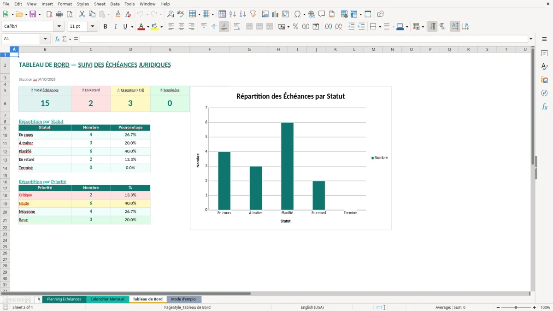Screen dimensions: 553x311
Task: Open the Data menu
Action: tap(115, 4)
